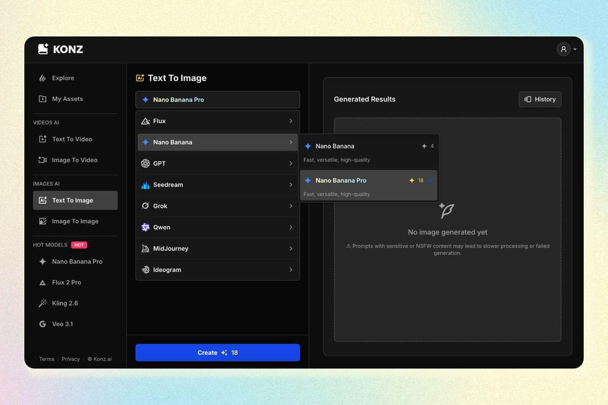
Task: Expand the Nano Banana submenu chevron
Action: [291, 142]
